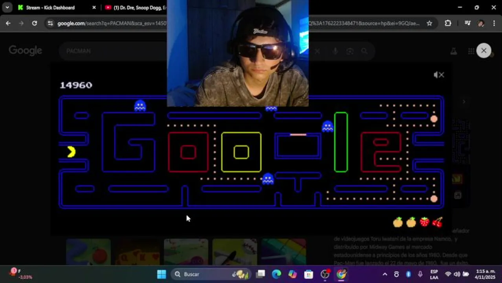Launch Microsoft Edge from taskbar
Viewport: 502px width, 283px height.
click(x=277, y=274)
